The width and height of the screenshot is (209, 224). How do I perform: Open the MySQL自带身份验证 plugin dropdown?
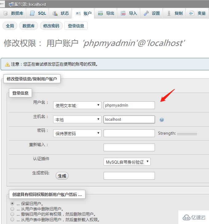point(127,162)
